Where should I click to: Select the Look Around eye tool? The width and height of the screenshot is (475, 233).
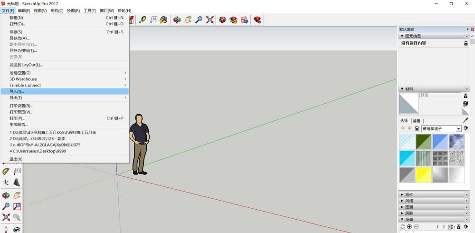click(x=17, y=229)
